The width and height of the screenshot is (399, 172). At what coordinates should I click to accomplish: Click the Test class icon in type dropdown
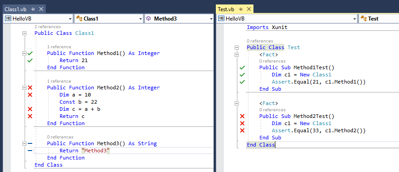tap(363, 18)
